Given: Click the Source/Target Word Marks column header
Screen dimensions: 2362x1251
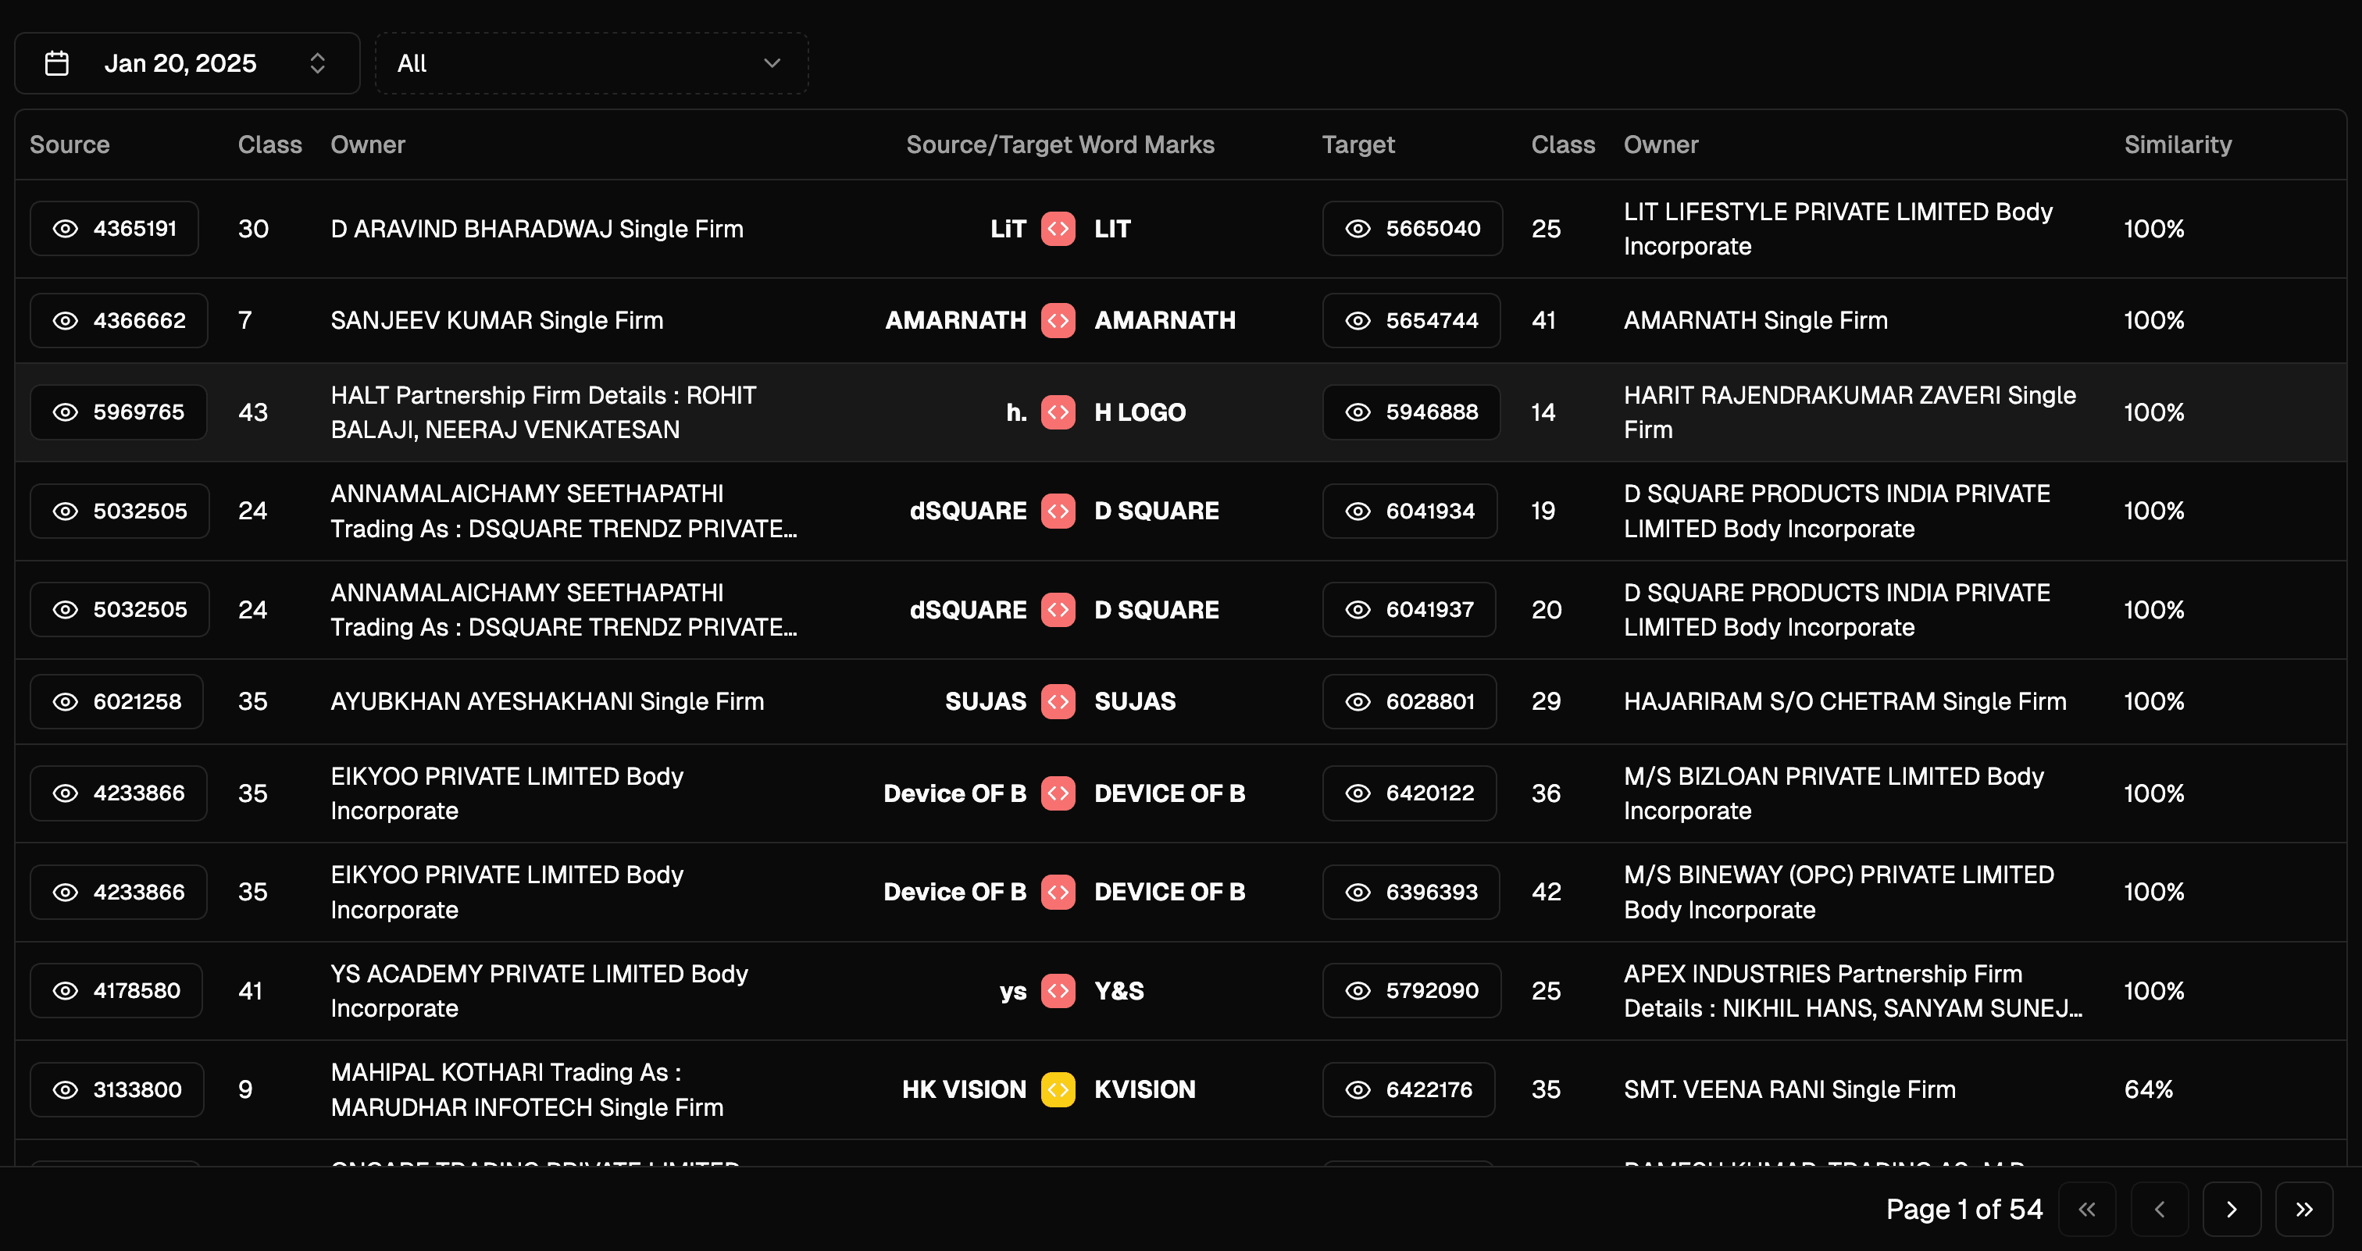Looking at the screenshot, I should point(1060,144).
